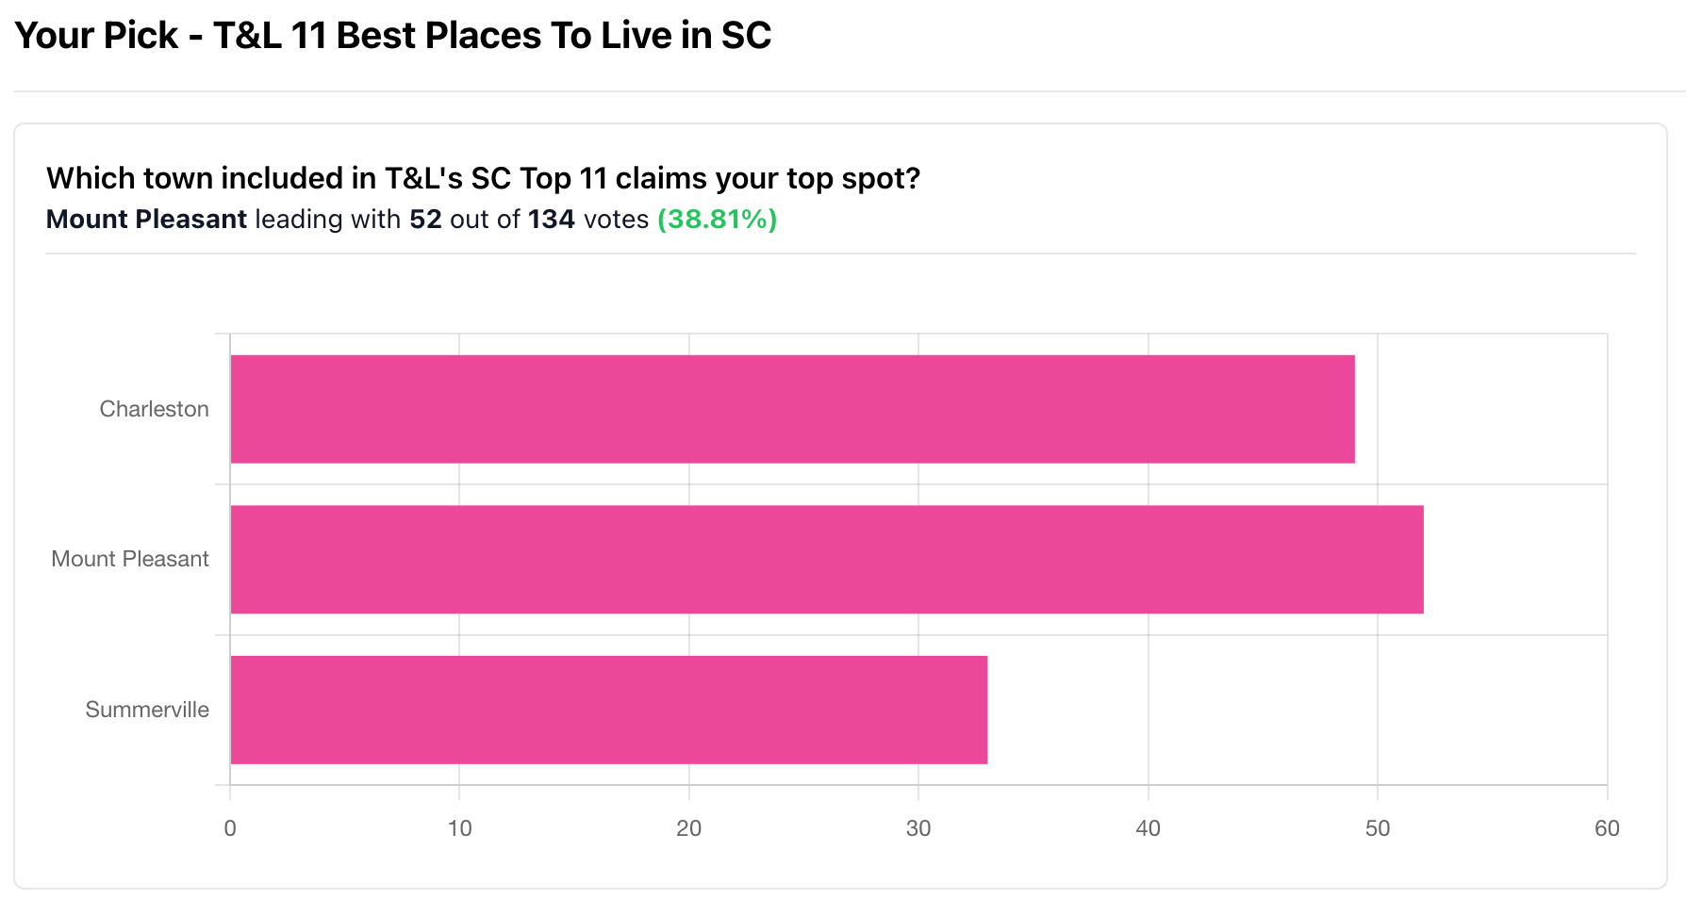
Task: Click the Mount Pleasant bar
Action: click(827, 560)
